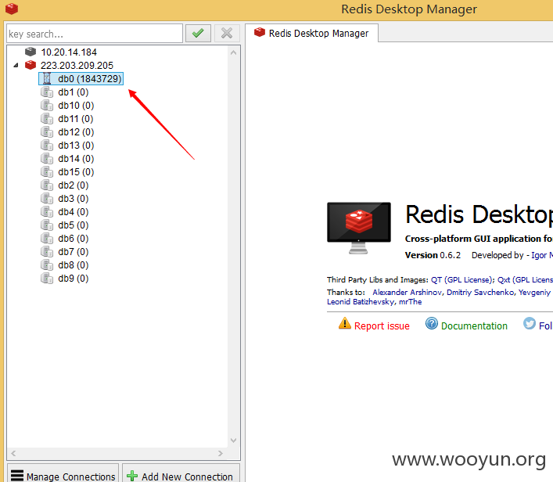Open Alexander Arshinov's link
This screenshot has height=482, width=553.
point(407,292)
